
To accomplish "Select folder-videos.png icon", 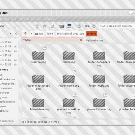I will pyautogui.click(x=38, y=103).
